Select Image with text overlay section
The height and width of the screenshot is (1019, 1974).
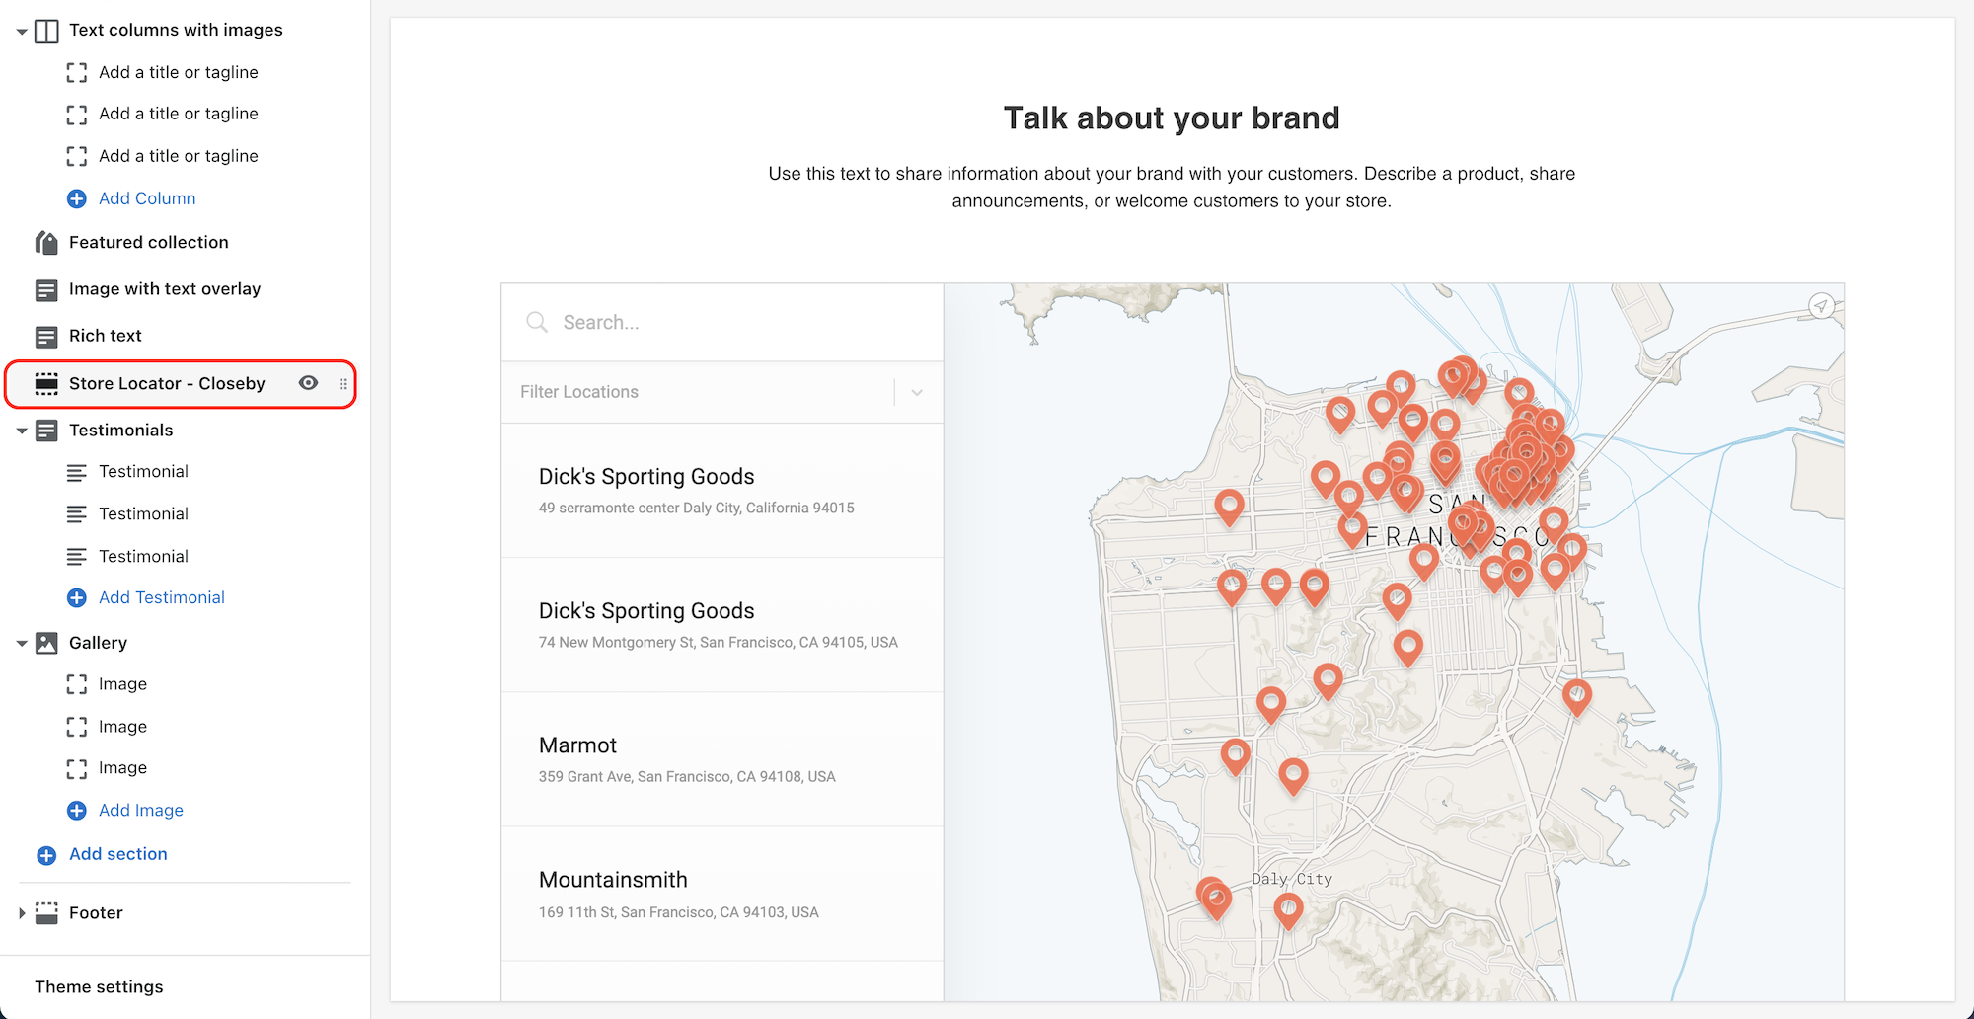165,288
